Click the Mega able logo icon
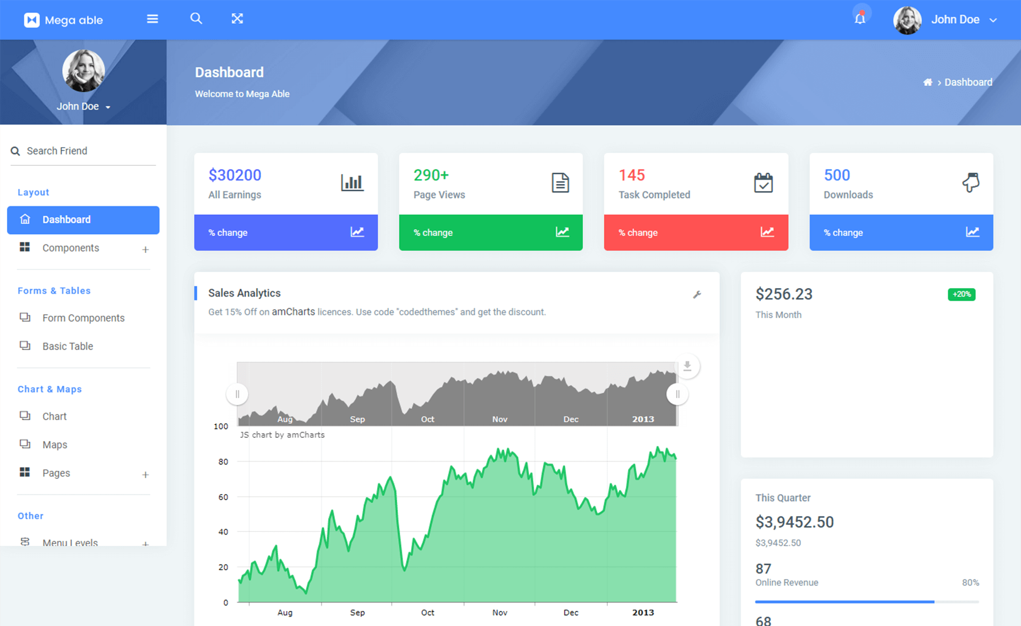The image size is (1021, 626). pos(32,20)
